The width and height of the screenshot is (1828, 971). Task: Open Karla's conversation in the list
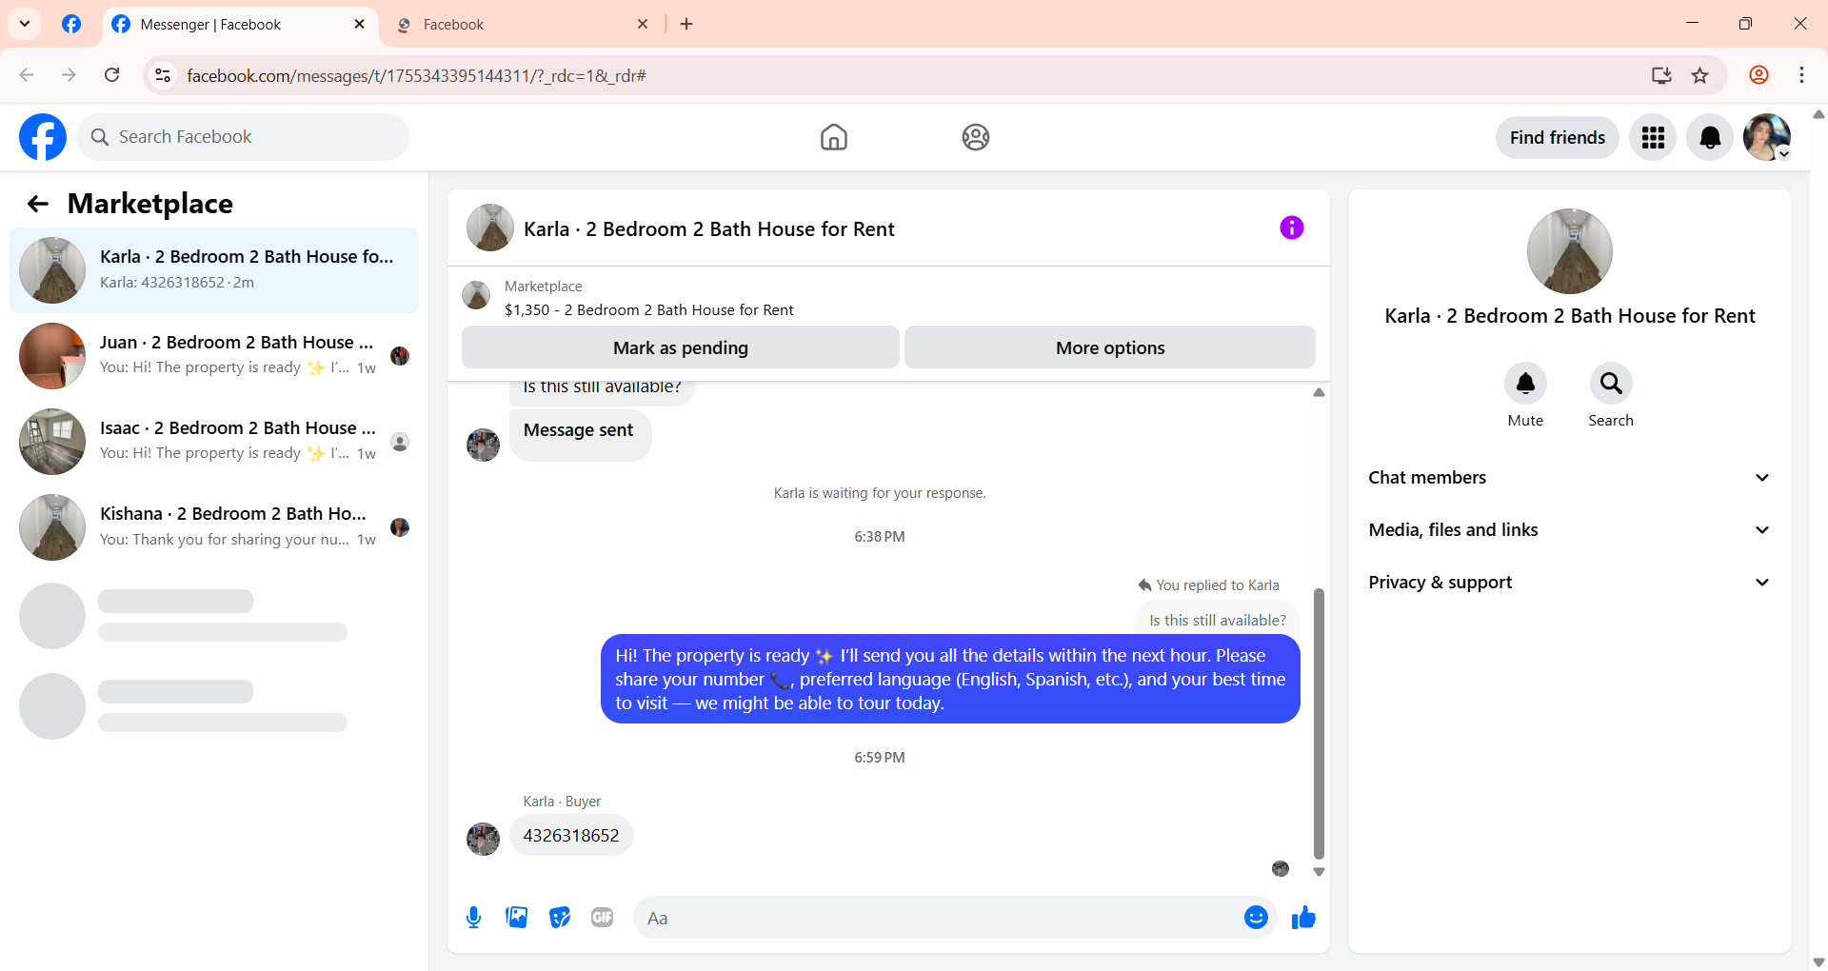coord(214,270)
